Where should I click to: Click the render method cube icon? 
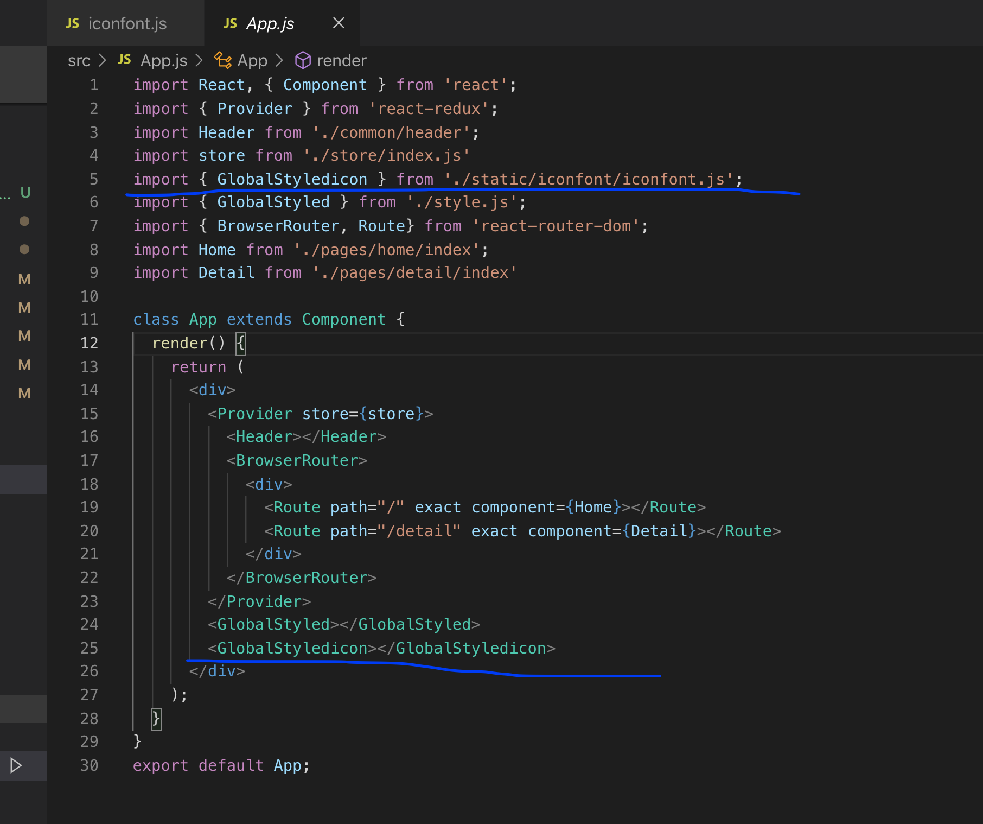click(303, 60)
